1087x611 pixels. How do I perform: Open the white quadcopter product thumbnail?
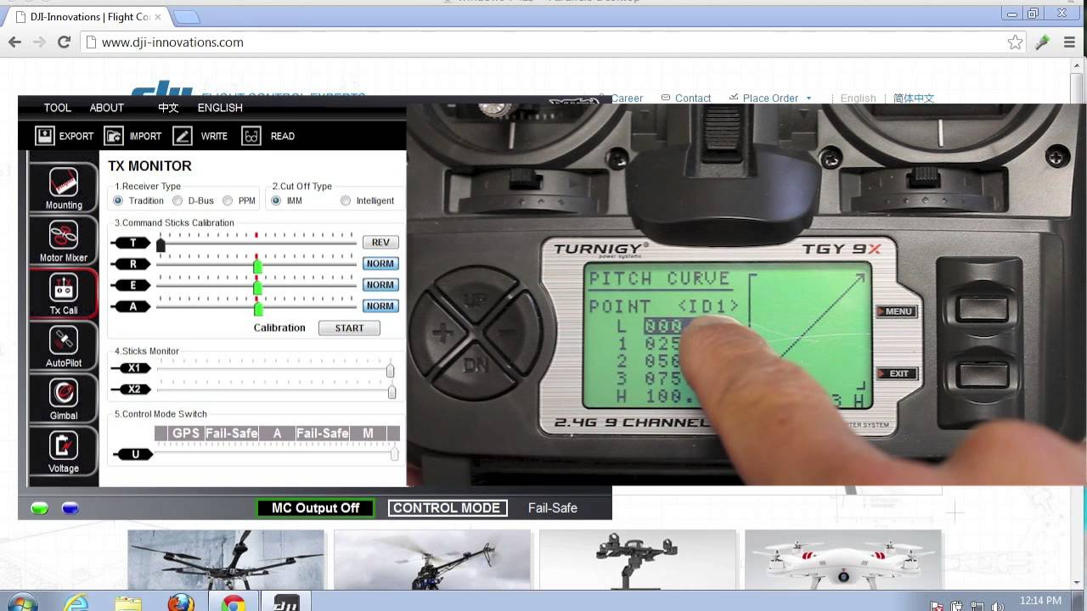[x=842, y=560]
